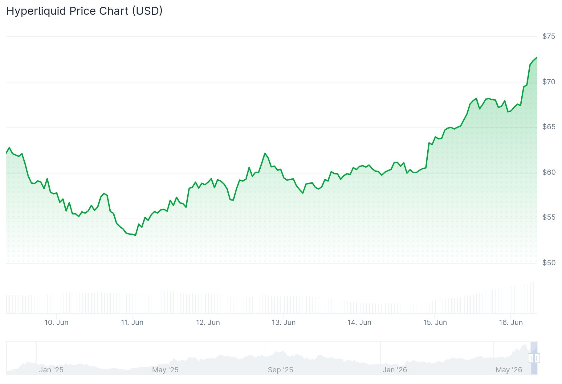Click the '12. Jun' date label
This screenshot has height=384, width=562.
coord(208,322)
